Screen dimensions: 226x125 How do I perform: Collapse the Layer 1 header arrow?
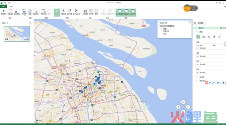coord(196,28)
